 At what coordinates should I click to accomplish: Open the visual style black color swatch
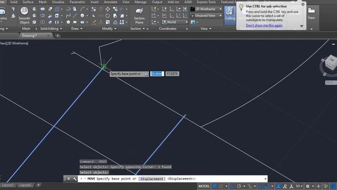193,9
